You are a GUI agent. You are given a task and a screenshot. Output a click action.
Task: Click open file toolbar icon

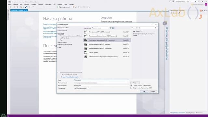tap(21, 7)
